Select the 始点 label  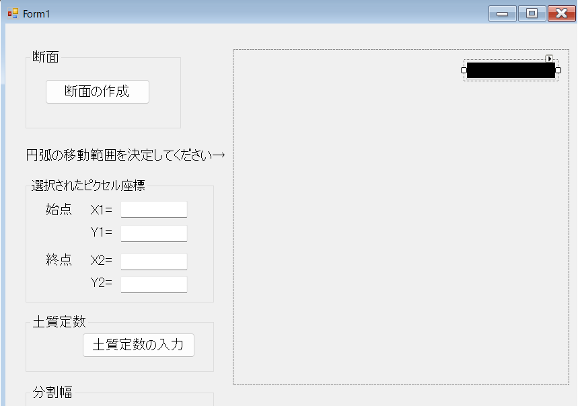click(59, 210)
